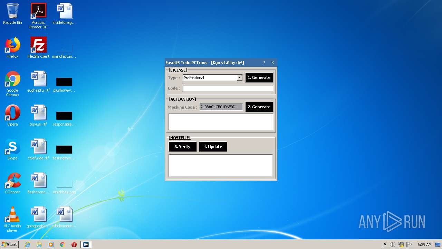Image resolution: width=442 pixels, height=249 pixels.
Task: Select the wholemateri... document
Action: [64, 218]
